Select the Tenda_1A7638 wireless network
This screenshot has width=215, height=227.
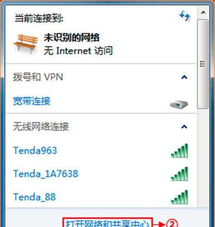[x=100, y=174]
